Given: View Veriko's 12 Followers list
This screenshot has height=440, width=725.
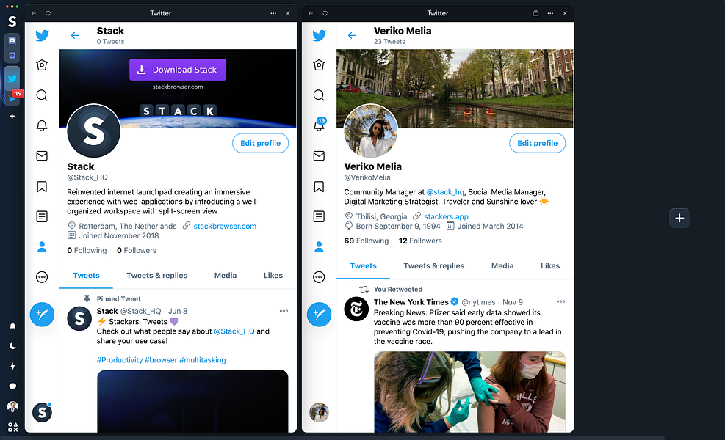Looking at the screenshot, I should click(x=420, y=241).
